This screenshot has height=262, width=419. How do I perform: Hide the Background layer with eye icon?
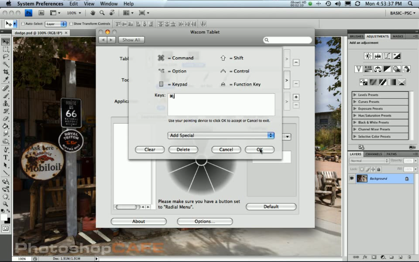coord(351,179)
